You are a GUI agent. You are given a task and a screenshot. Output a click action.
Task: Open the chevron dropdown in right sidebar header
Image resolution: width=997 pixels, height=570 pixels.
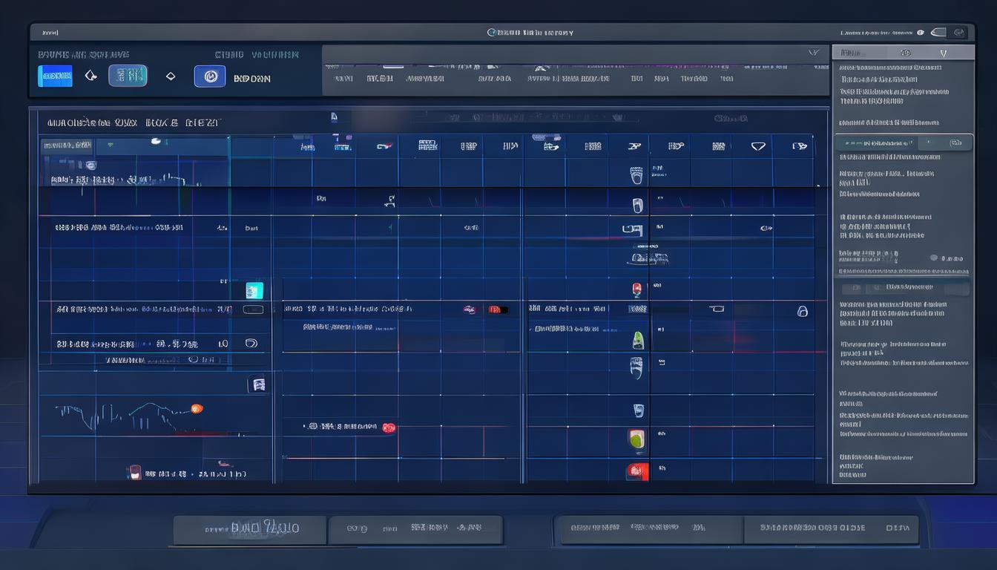[943, 53]
